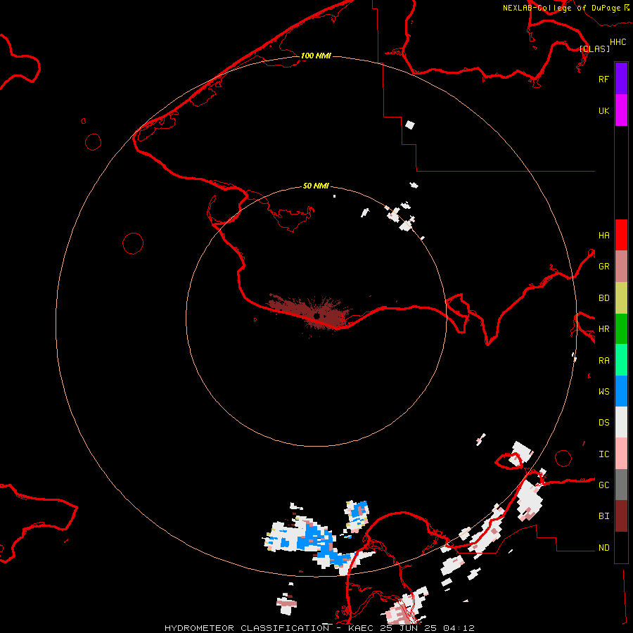
Task: Click the BD yellow legend swatch
Action: [x=621, y=298]
